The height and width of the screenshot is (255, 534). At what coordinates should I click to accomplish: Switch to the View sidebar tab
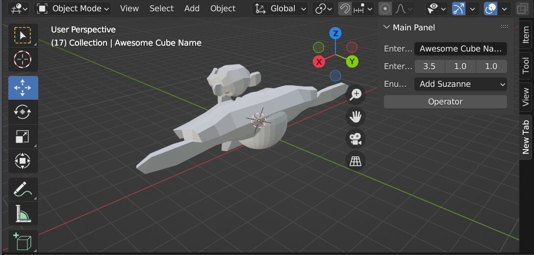tap(526, 97)
